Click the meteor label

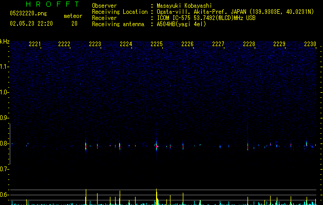tap(73, 16)
